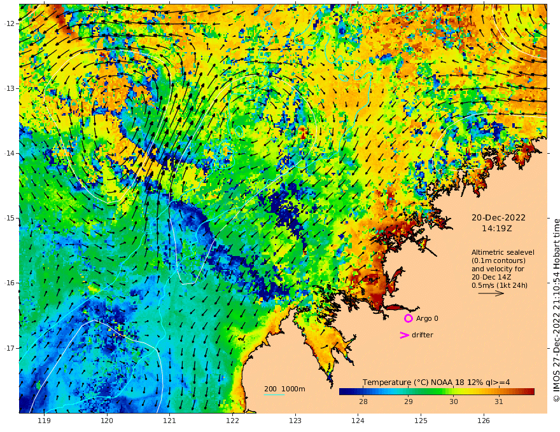Click the magenta drifter arrow legend icon

[404, 335]
